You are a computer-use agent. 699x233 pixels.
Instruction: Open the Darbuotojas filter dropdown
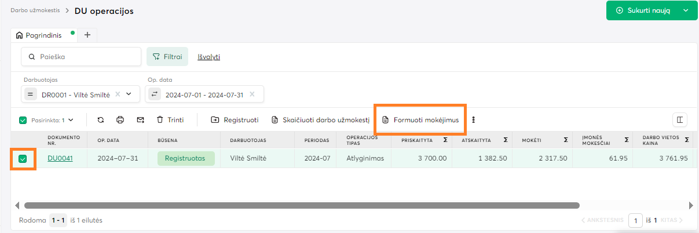pos(129,94)
